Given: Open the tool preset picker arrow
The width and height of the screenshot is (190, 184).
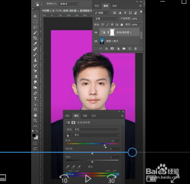Looking at the screenshot, I should pos(42,4).
